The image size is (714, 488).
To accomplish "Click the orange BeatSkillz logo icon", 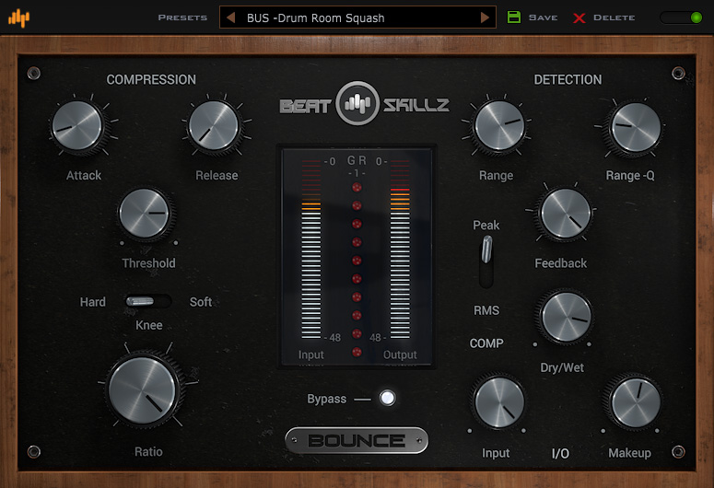I will 18,17.
